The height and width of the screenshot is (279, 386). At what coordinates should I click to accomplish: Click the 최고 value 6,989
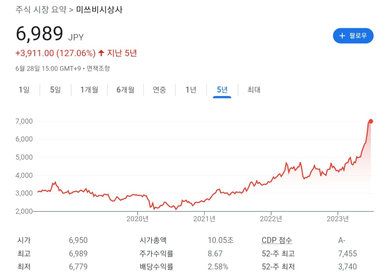(78, 254)
